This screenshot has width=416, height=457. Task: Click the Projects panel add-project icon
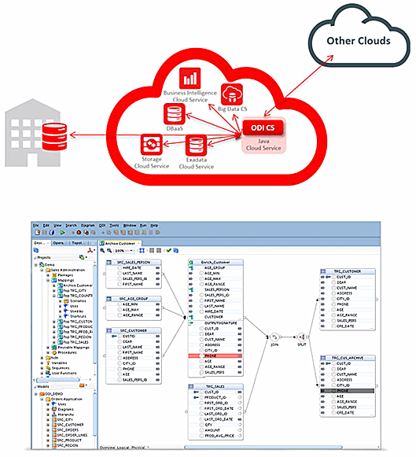(82, 257)
